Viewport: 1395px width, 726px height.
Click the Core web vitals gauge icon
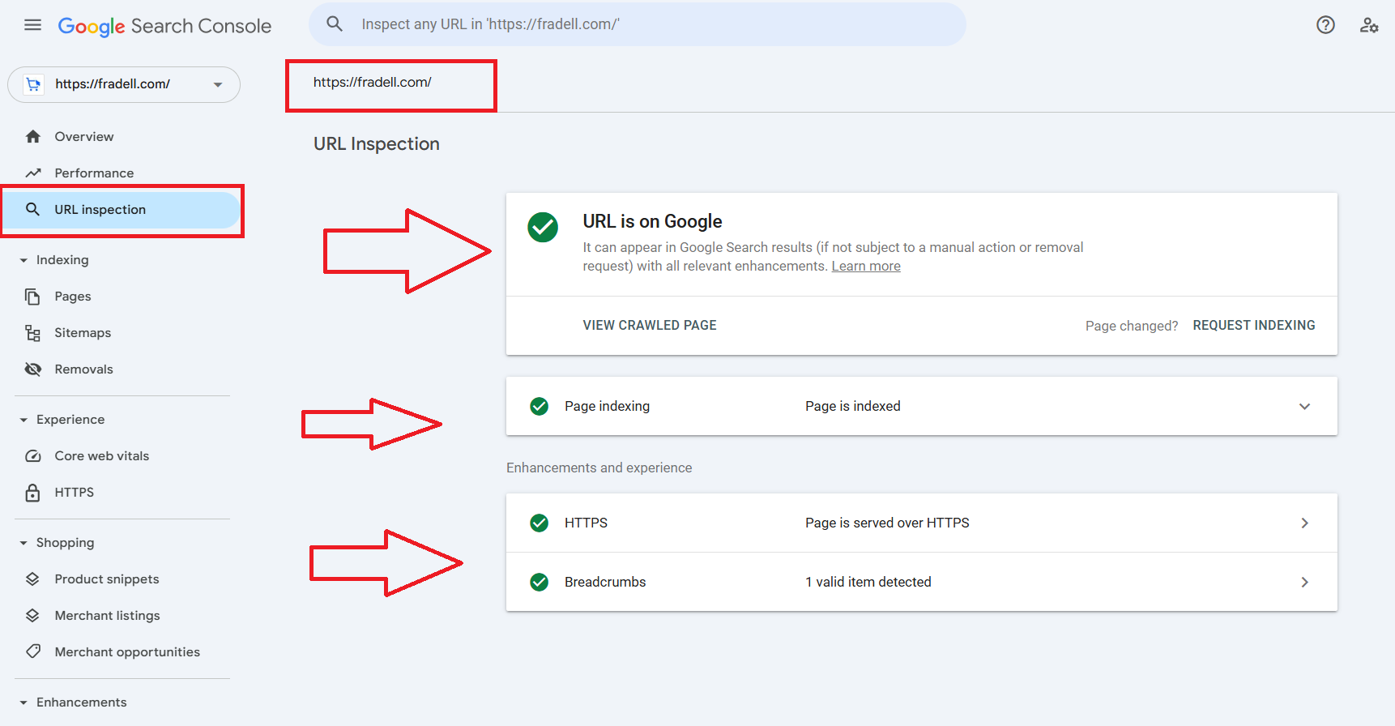tap(33, 456)
